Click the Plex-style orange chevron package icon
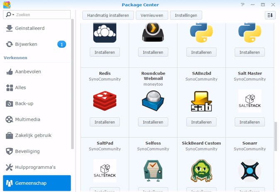280x192 pixels. 153,32
